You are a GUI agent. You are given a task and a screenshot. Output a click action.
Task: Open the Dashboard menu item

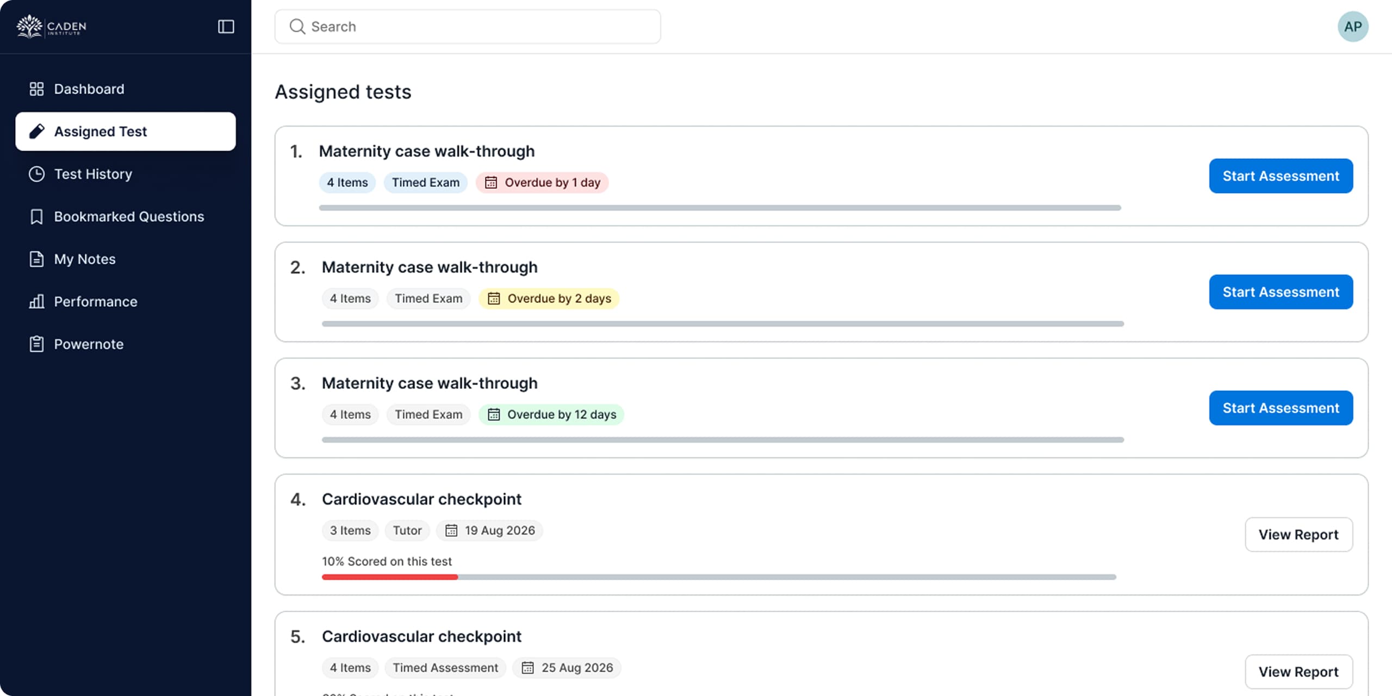point(126,89)
